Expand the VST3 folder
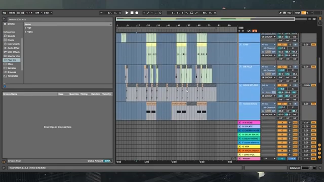 coord(26,32)
